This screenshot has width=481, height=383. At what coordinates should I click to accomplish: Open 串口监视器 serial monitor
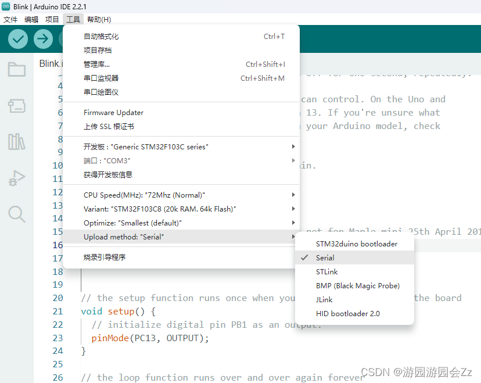coord(181,78)
